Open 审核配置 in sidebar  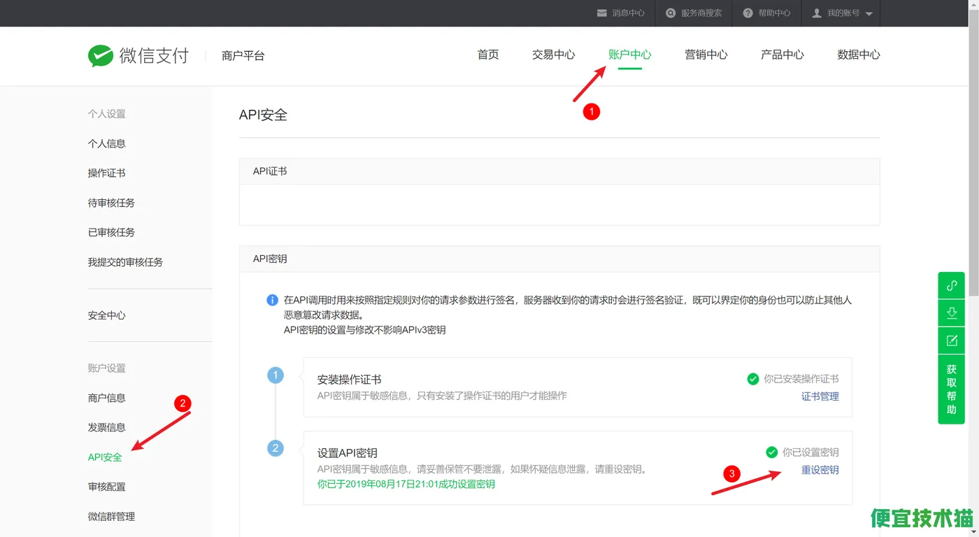click(x=107, y=487)
